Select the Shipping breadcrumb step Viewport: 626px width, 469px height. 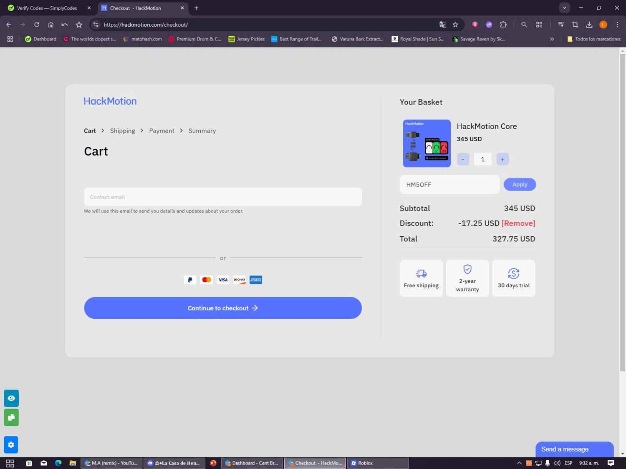123,130
